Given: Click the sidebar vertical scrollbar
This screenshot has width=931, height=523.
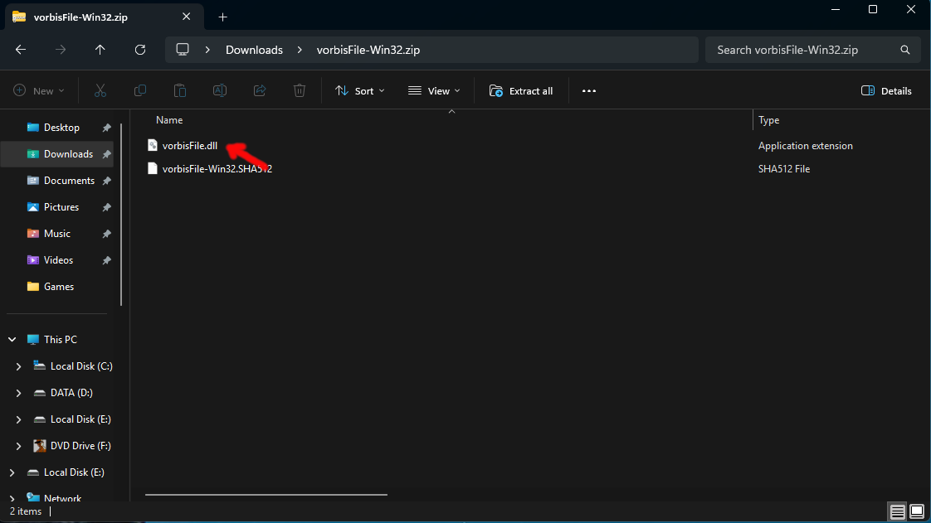Looking at the screenshot, I should [x=121, y=215].
